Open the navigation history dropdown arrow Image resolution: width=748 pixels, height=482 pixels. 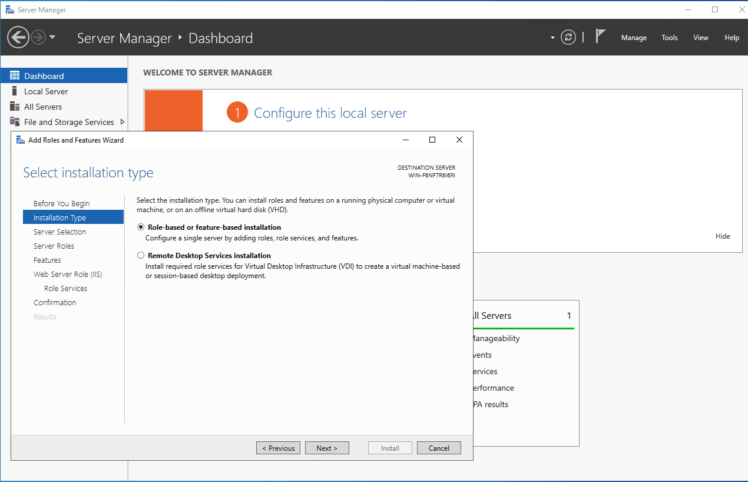point(52,38)
